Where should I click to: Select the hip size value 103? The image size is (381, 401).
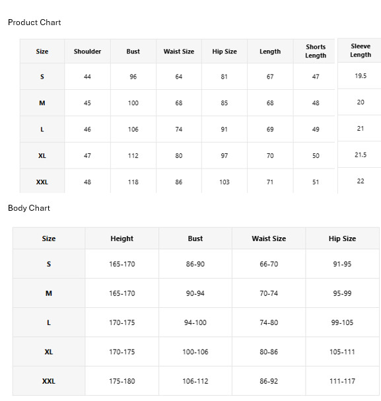[x=225, y=182]
